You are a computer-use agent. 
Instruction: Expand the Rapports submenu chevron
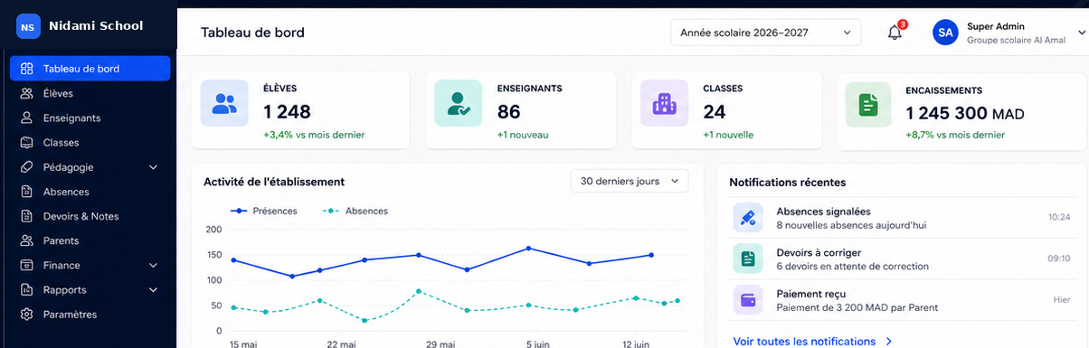153,290
